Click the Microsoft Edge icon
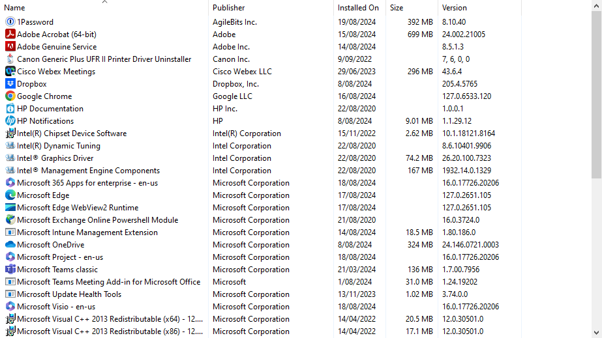 10,195
